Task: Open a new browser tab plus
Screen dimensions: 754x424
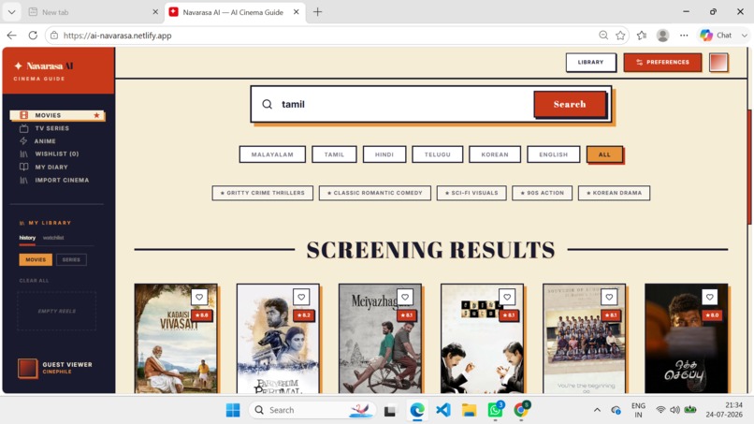Action: point(317,12)
